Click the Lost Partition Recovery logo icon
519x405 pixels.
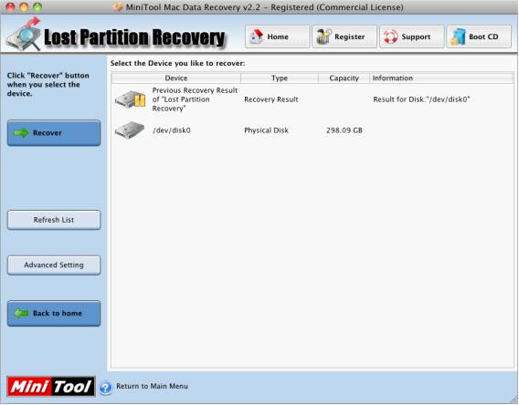coord(24,35)
